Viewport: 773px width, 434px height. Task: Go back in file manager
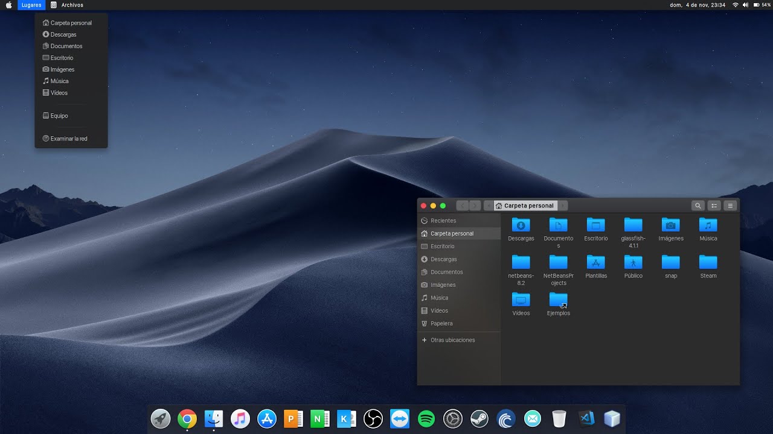pos(463,206)
